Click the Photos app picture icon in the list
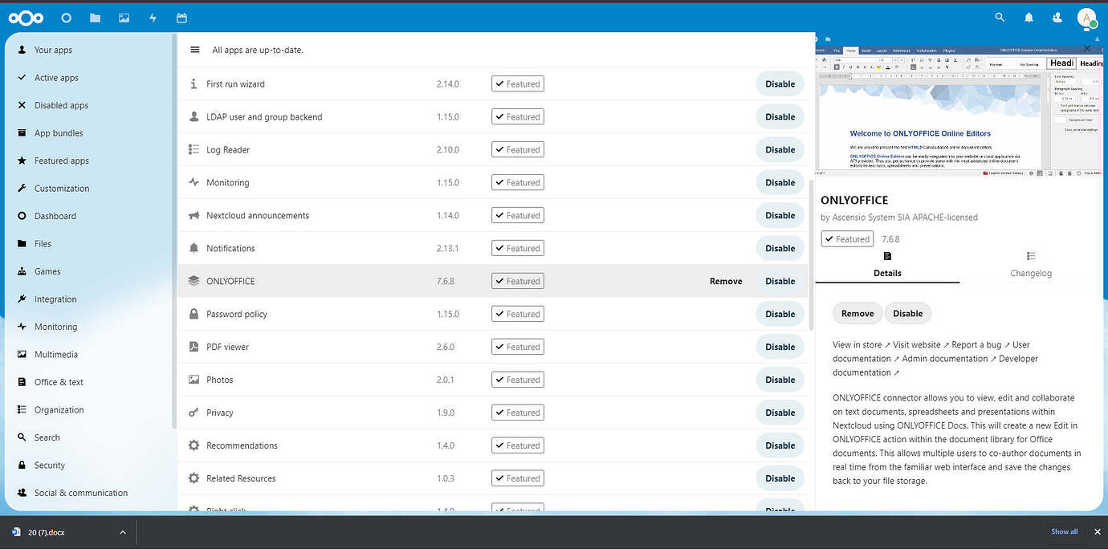The image size is (1108, 549). (x=193, y=380)
